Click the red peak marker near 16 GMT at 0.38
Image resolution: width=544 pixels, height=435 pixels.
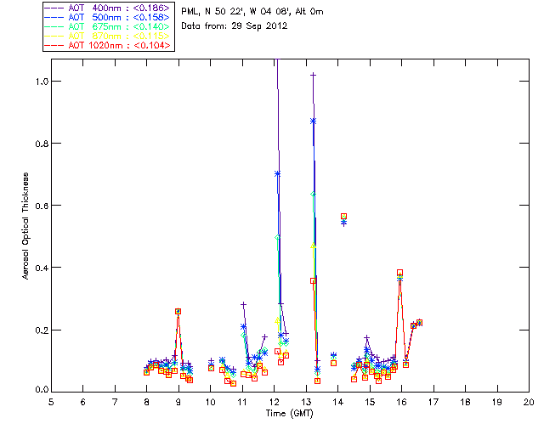(400, 273)
